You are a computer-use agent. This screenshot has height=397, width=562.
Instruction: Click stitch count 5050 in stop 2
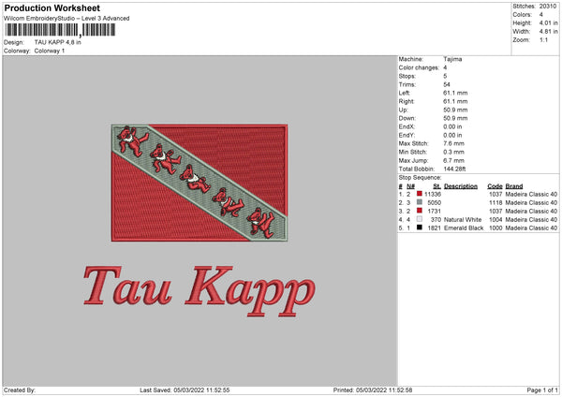pyautogui.click(x=435, y=203)
